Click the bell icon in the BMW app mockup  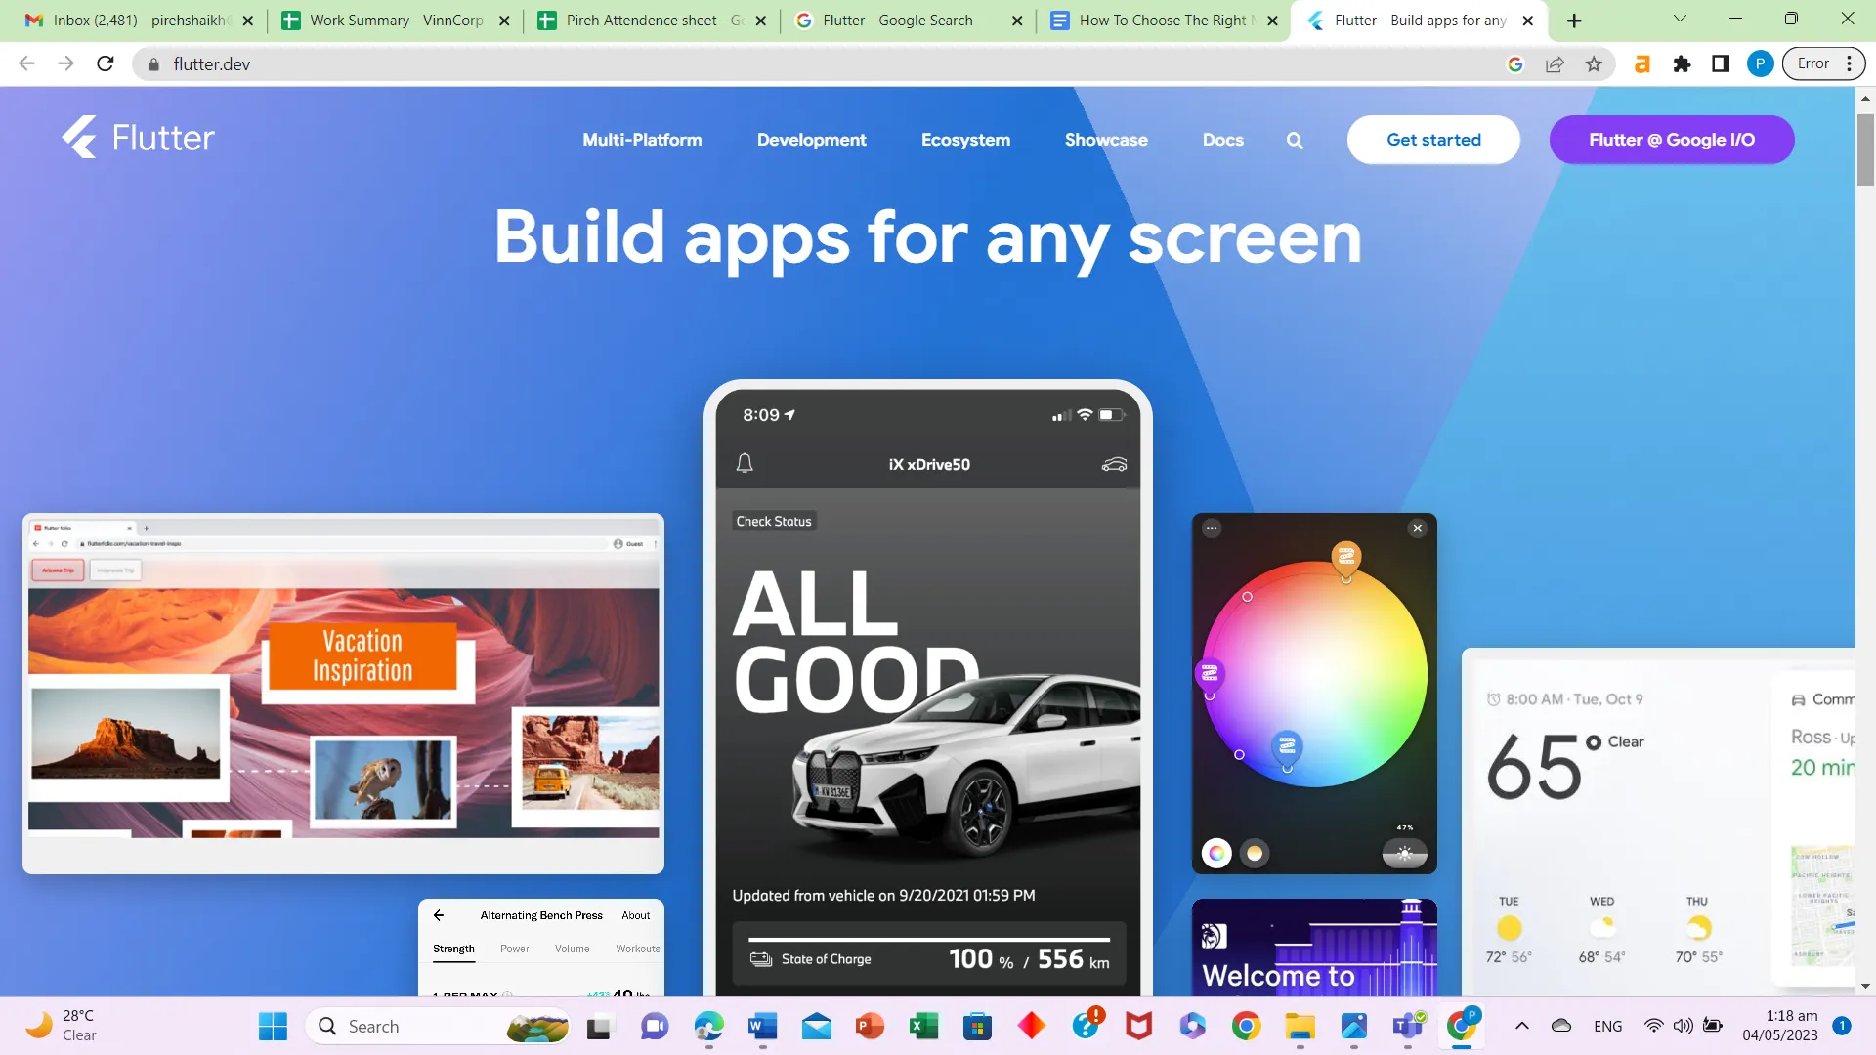click(x=745, y=463)
